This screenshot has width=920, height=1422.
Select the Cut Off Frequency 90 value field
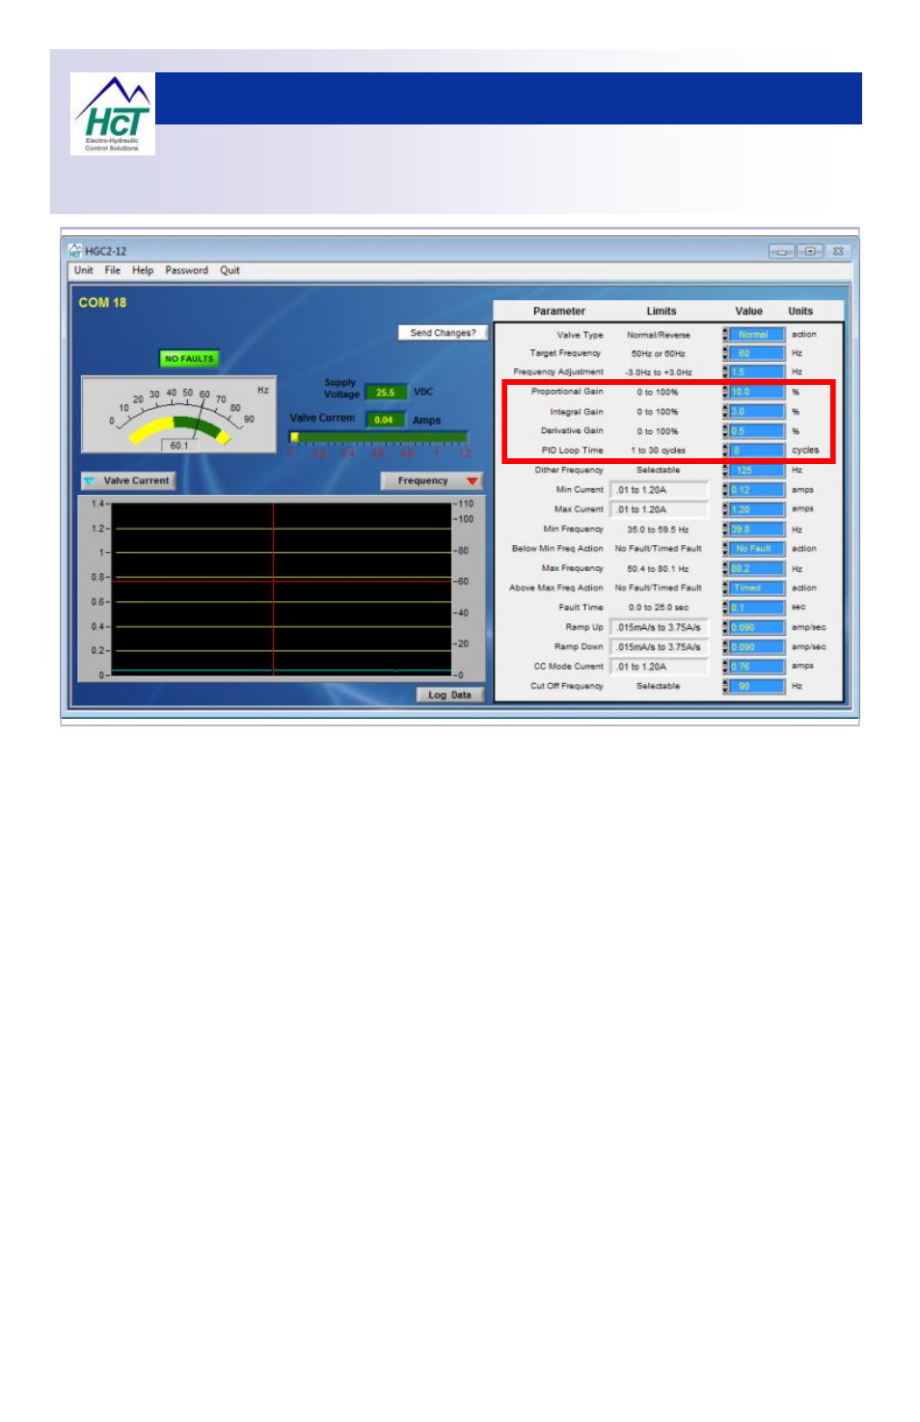click(757, 687)
